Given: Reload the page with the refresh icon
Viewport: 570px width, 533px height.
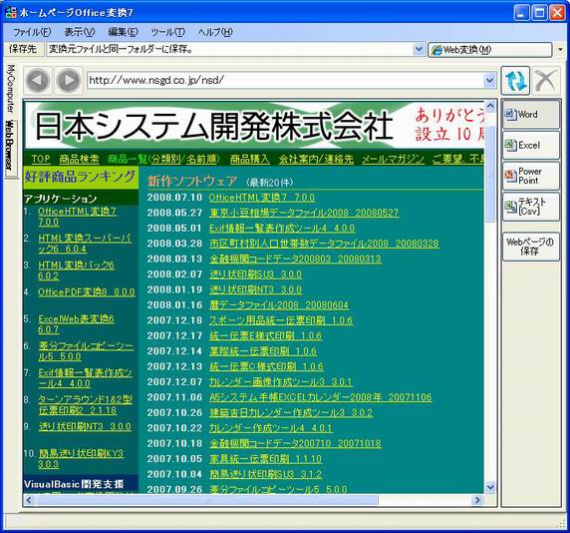Looking at the screenshot, I should 516,81.
